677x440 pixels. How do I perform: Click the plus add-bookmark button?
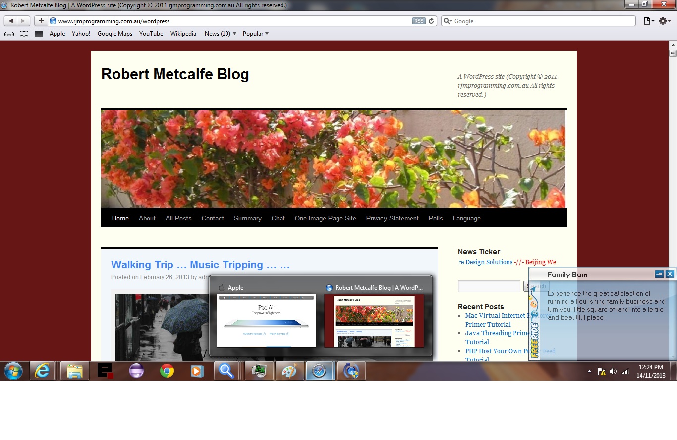pyautogui.click(x=41, y=21)
